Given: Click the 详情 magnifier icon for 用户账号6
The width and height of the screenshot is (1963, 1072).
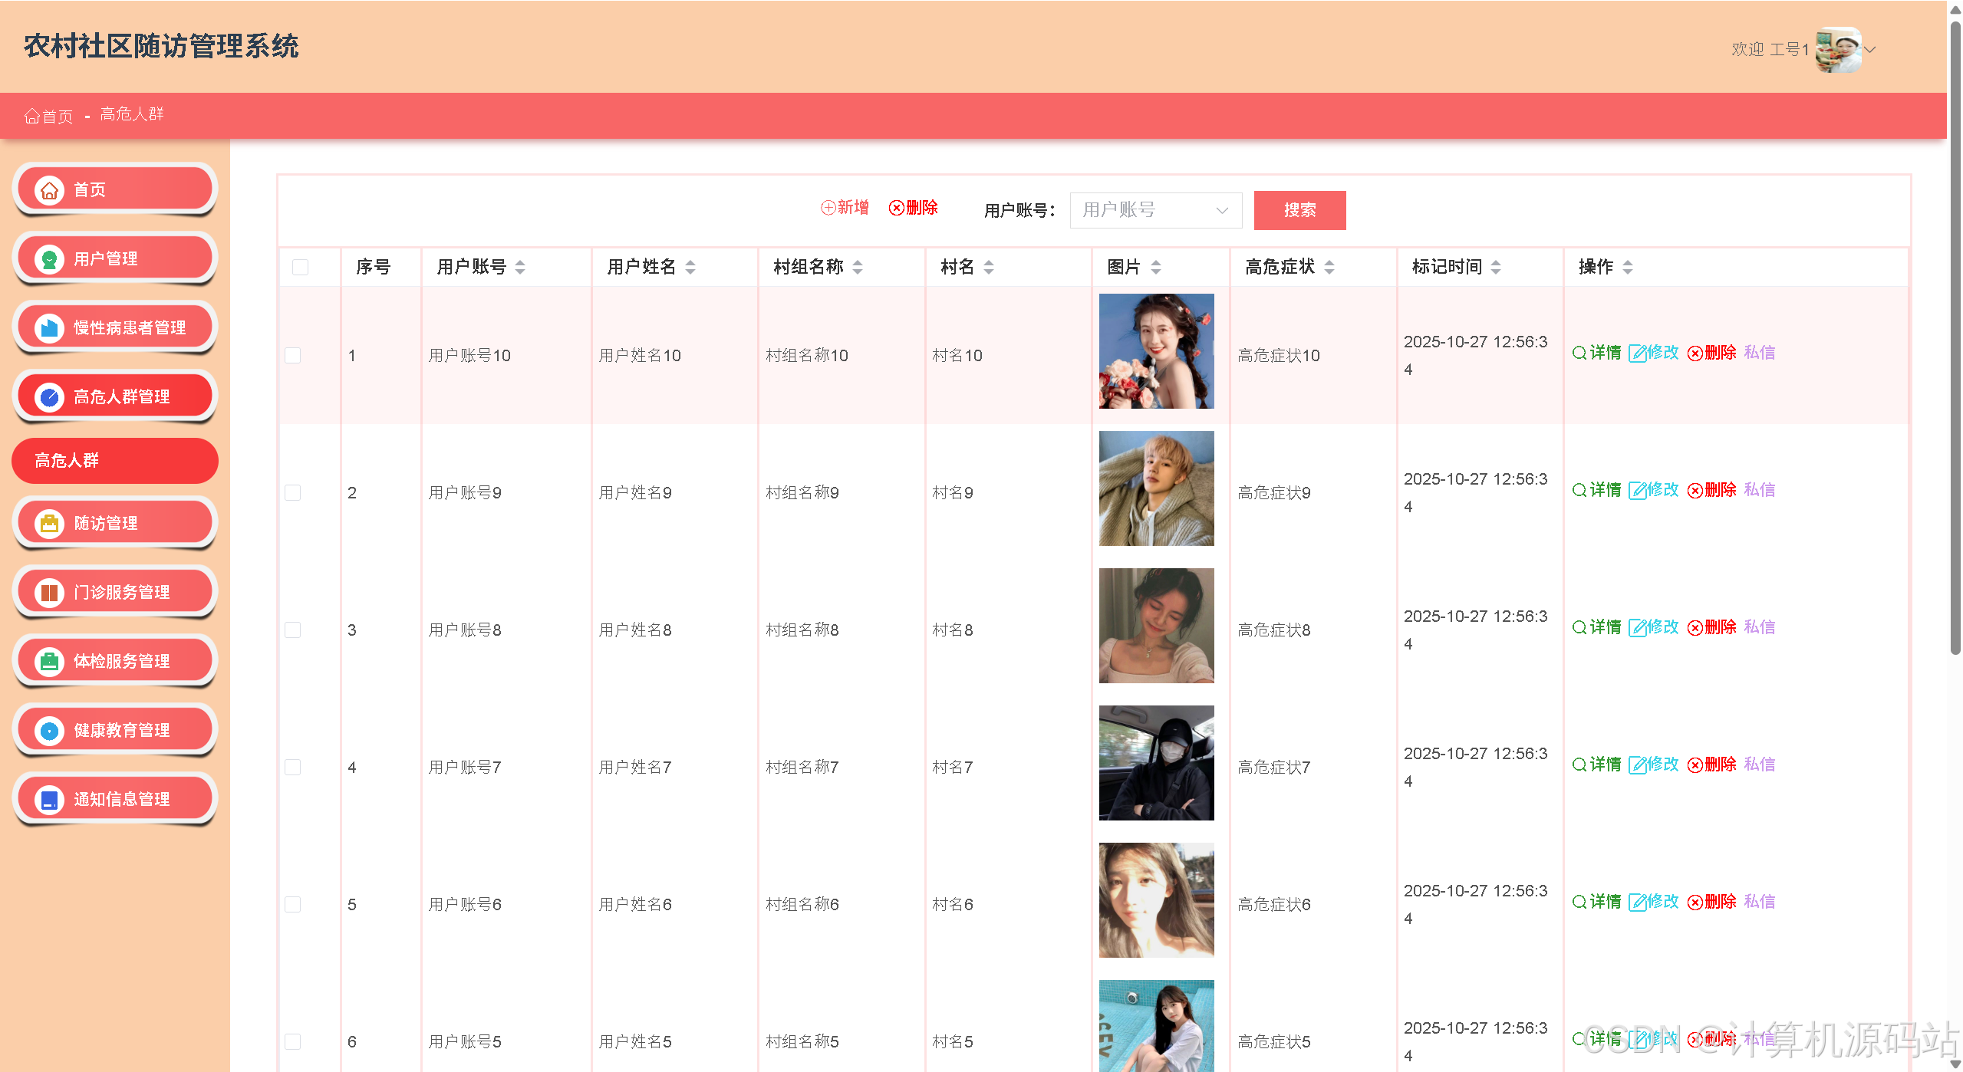Looking at the screenshot, I should [x=1579, y=902].
